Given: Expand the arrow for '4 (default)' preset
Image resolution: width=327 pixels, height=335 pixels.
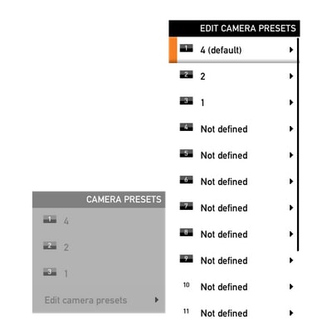Looking at the screenshot, I should (x=291, y=50).
